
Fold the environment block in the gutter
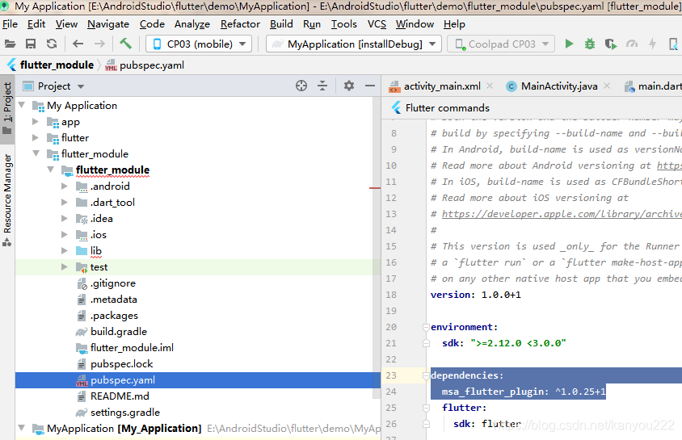point(427,327)
